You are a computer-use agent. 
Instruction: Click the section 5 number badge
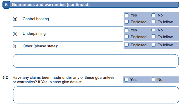coord(6,5)
